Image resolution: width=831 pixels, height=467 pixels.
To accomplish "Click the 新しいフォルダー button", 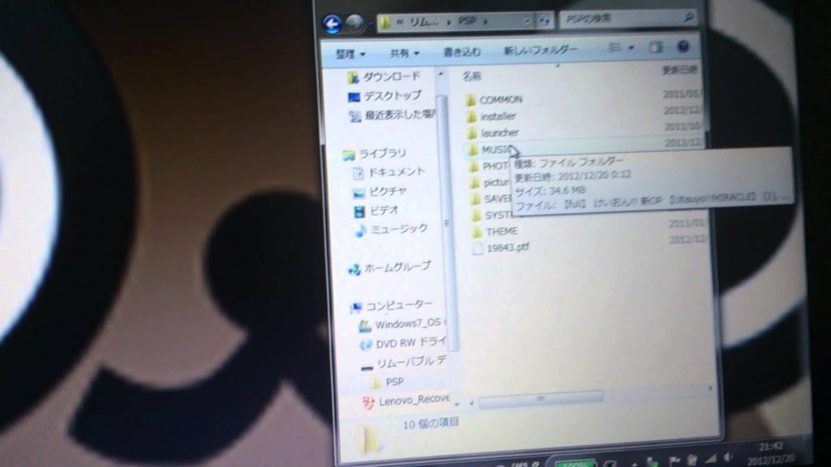I will point(540,49).
